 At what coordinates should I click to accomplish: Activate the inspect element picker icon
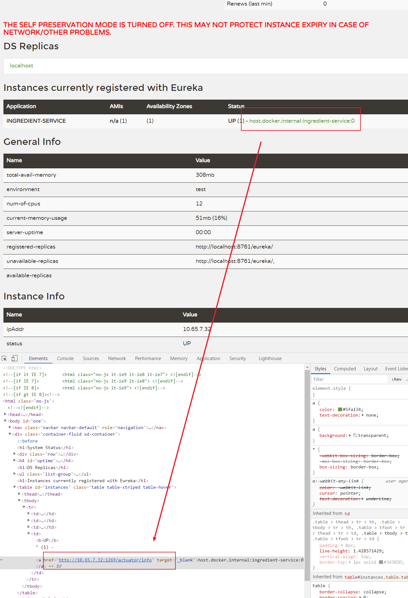pos(4,358)
